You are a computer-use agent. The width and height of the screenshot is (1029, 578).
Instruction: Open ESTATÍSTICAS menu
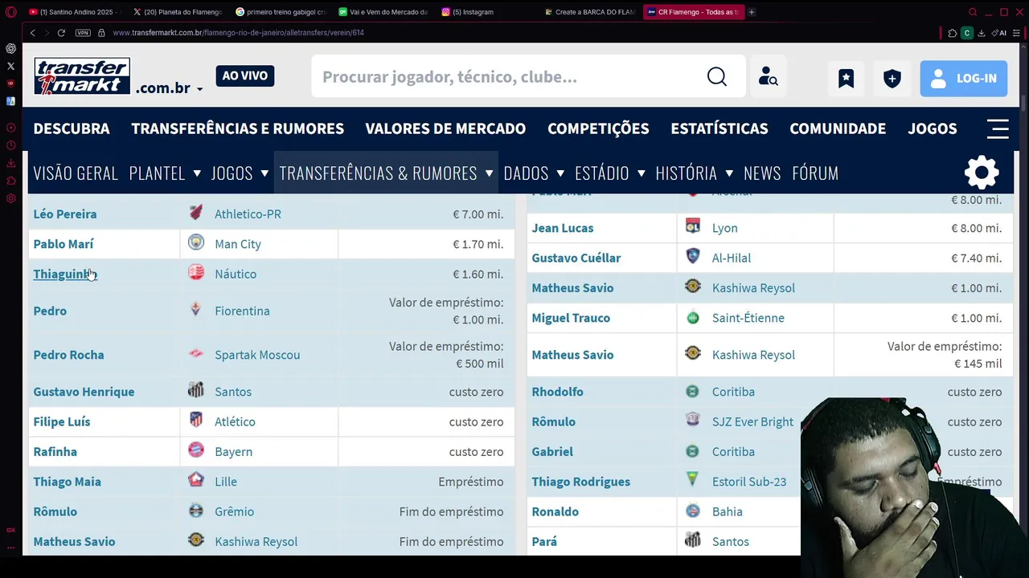[x=719, y=128]
